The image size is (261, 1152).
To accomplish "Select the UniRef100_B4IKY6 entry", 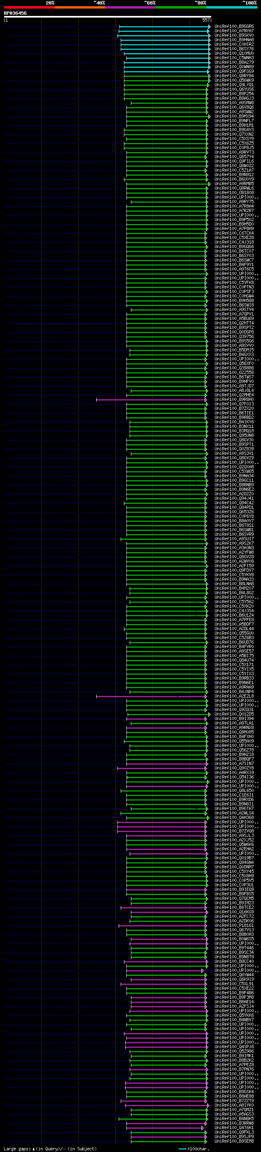I will [234, 422].
